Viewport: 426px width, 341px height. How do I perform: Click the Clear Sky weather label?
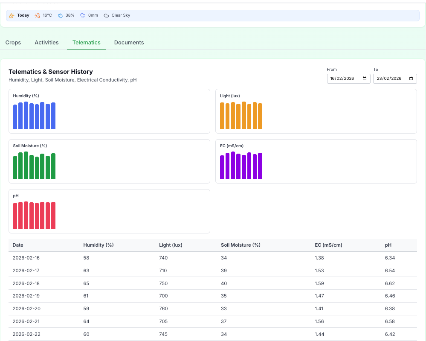(x=121, y=15)
